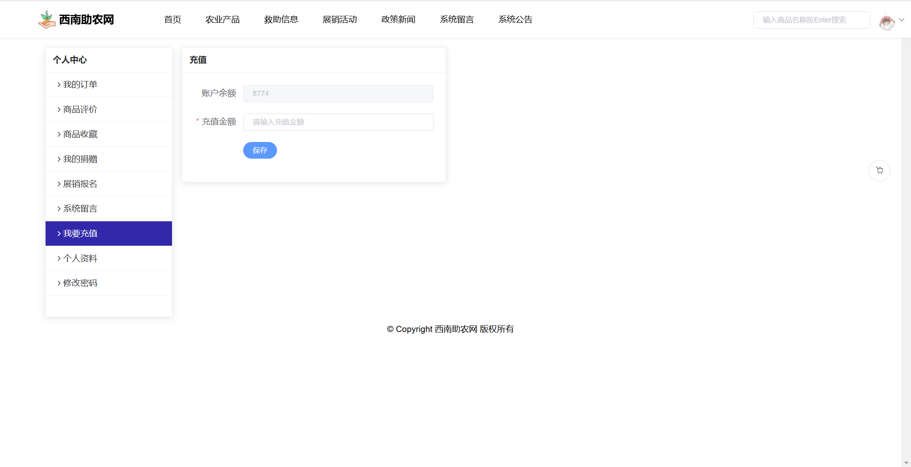911x467 pixels.
Task: Expand the avatar dropdown arrow
Action: click(x=902, y=20)
